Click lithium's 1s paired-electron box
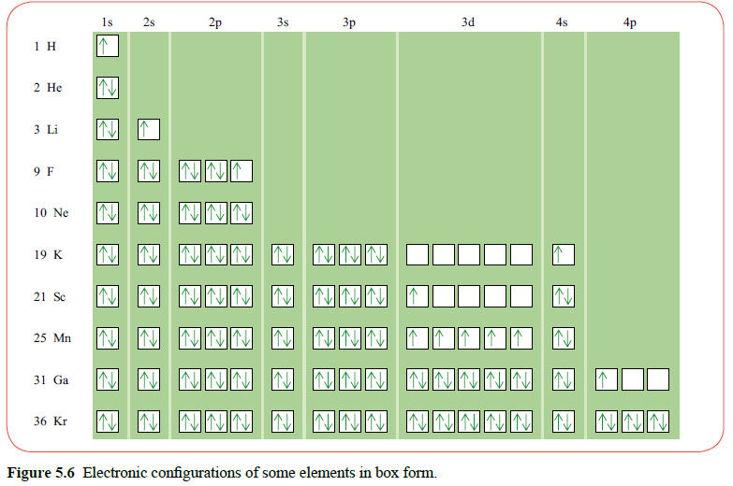 108,129
